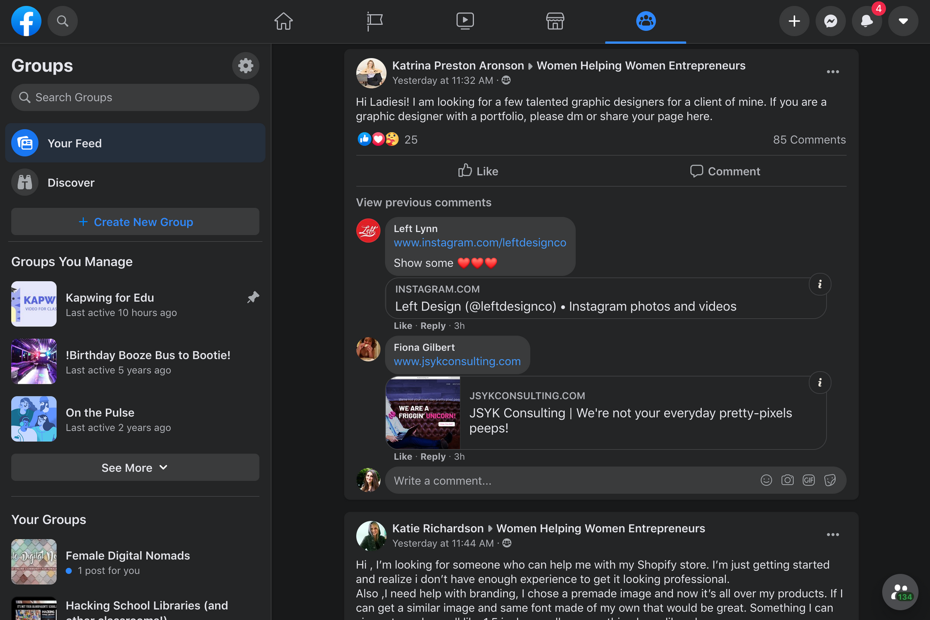Open options menu on Katrina's post

pyautogui.click(x=832, y=72)
